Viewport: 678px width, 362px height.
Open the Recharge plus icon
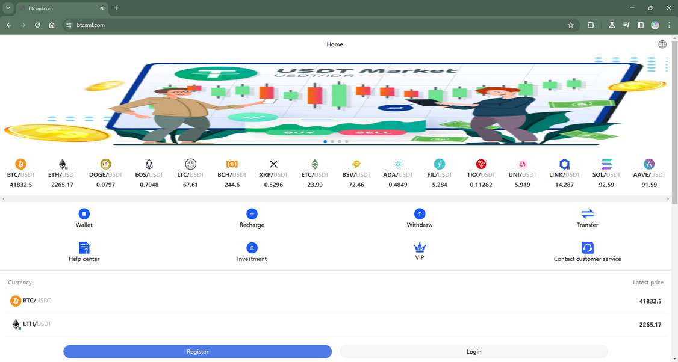[x=252, y=214]
